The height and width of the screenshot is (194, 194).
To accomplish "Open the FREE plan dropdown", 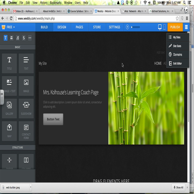I will [11, 27].
